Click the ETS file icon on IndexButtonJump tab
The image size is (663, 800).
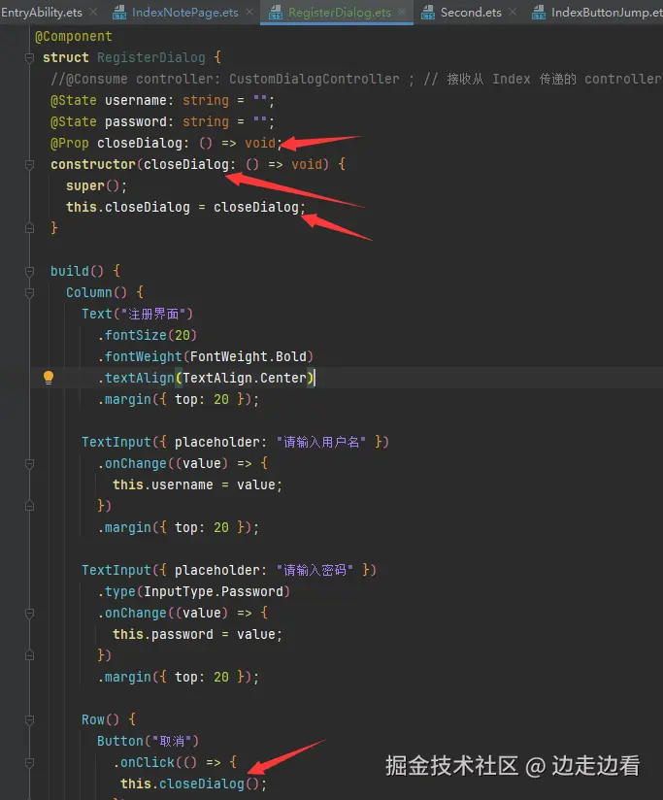539,13
